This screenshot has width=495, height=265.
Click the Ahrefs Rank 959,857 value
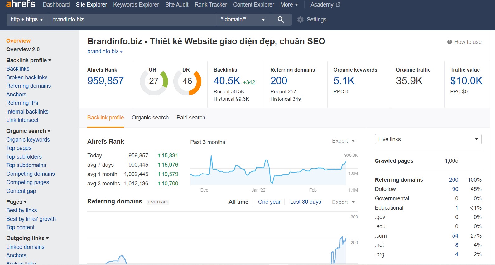pos(105,81)
